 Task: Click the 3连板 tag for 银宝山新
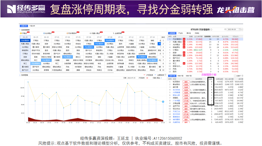(x=186, y=95)
